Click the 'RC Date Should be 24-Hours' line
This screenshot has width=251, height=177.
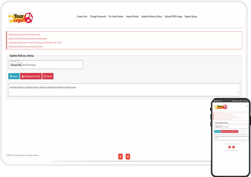coord(25,47)
